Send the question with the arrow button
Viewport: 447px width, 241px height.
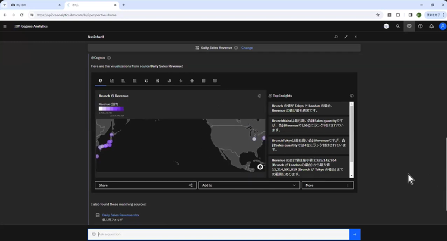[355, 234]
